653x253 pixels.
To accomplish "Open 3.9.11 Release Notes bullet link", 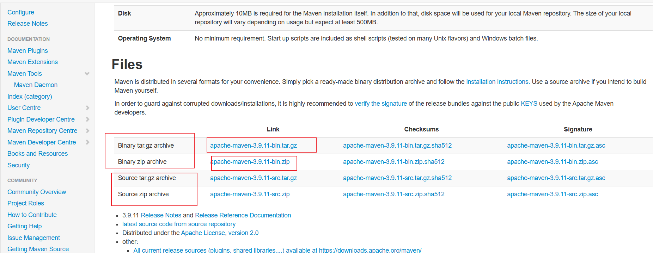I will (161, 215).
